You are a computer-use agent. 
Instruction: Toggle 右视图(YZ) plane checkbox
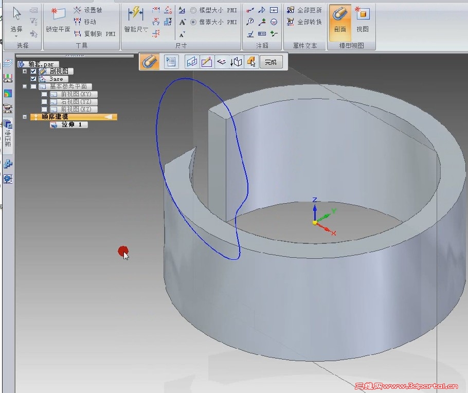[44, 101]
